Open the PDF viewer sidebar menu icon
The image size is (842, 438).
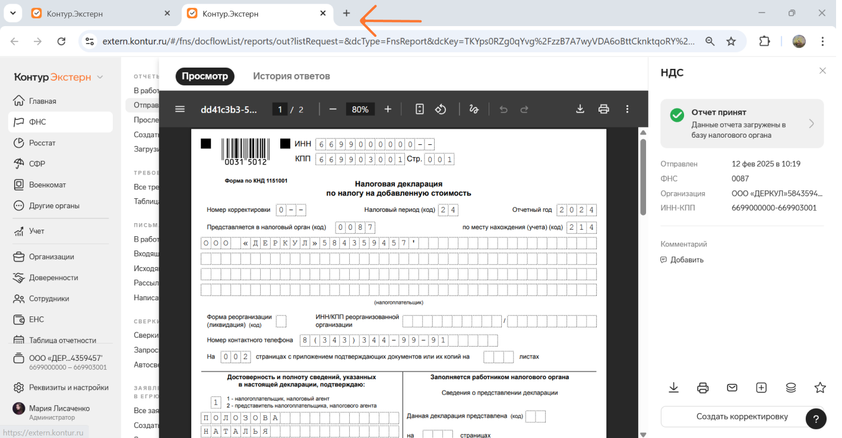(180, 109)
